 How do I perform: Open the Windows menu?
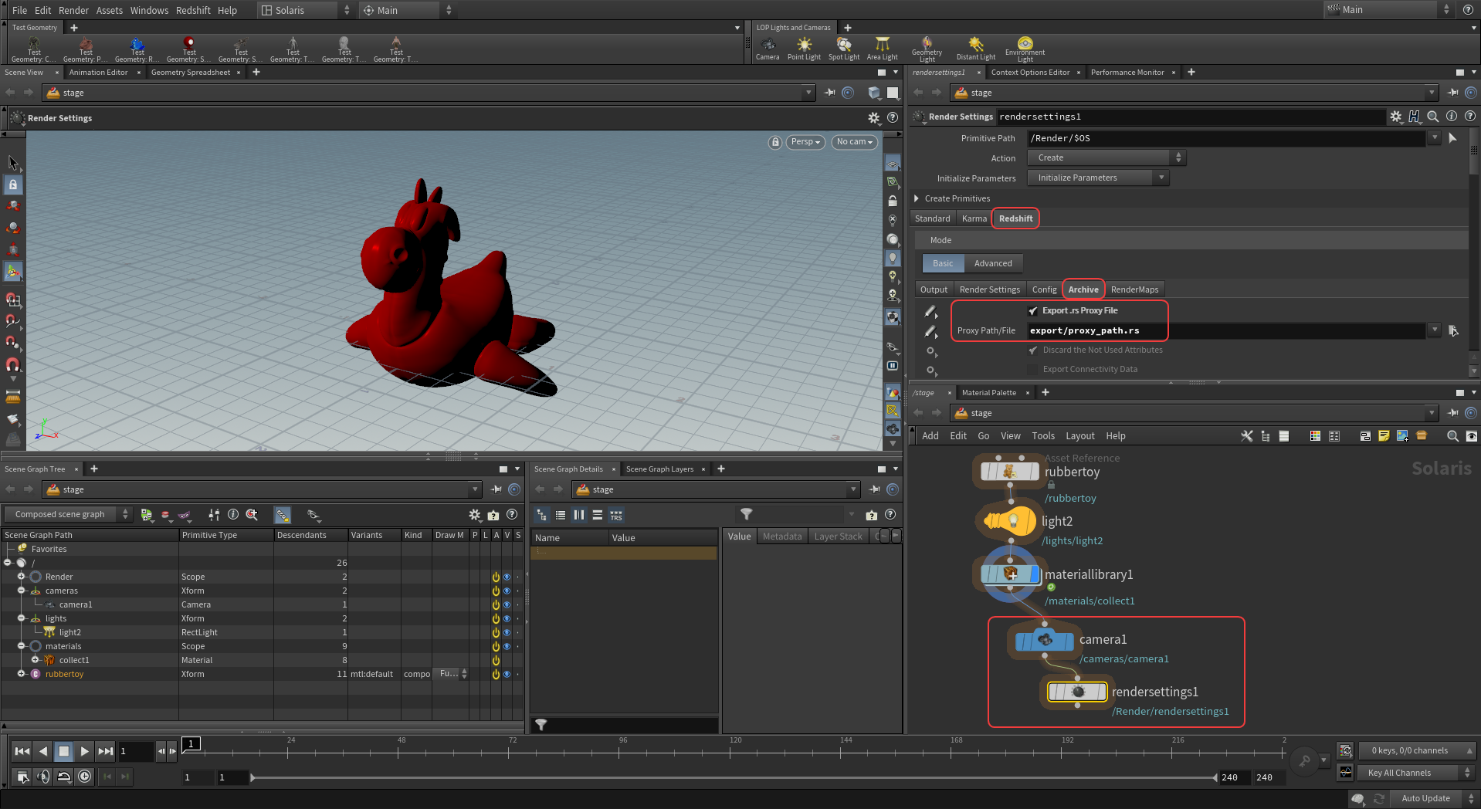point(149,10)
